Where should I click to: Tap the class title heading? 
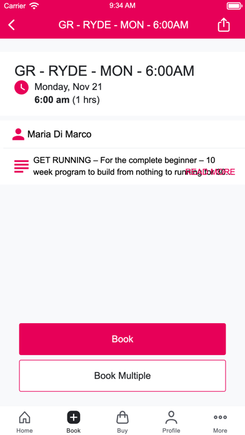[x=104, y=71]
